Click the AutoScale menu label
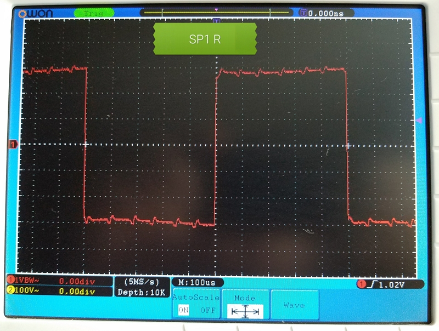 [196, 298]
